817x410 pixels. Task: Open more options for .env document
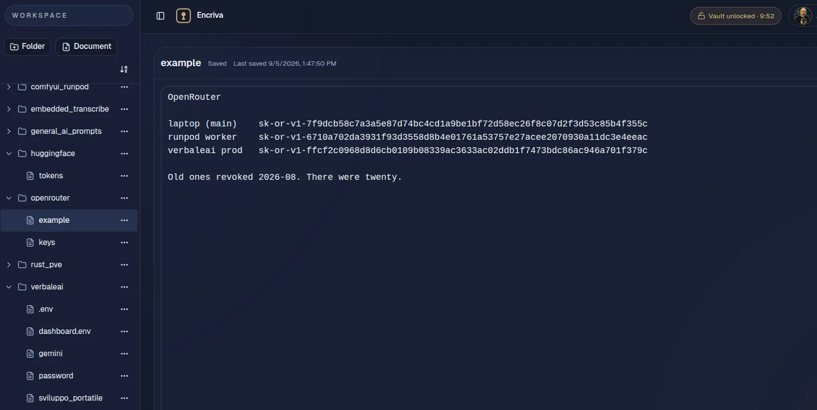click(x=124, y=309)
